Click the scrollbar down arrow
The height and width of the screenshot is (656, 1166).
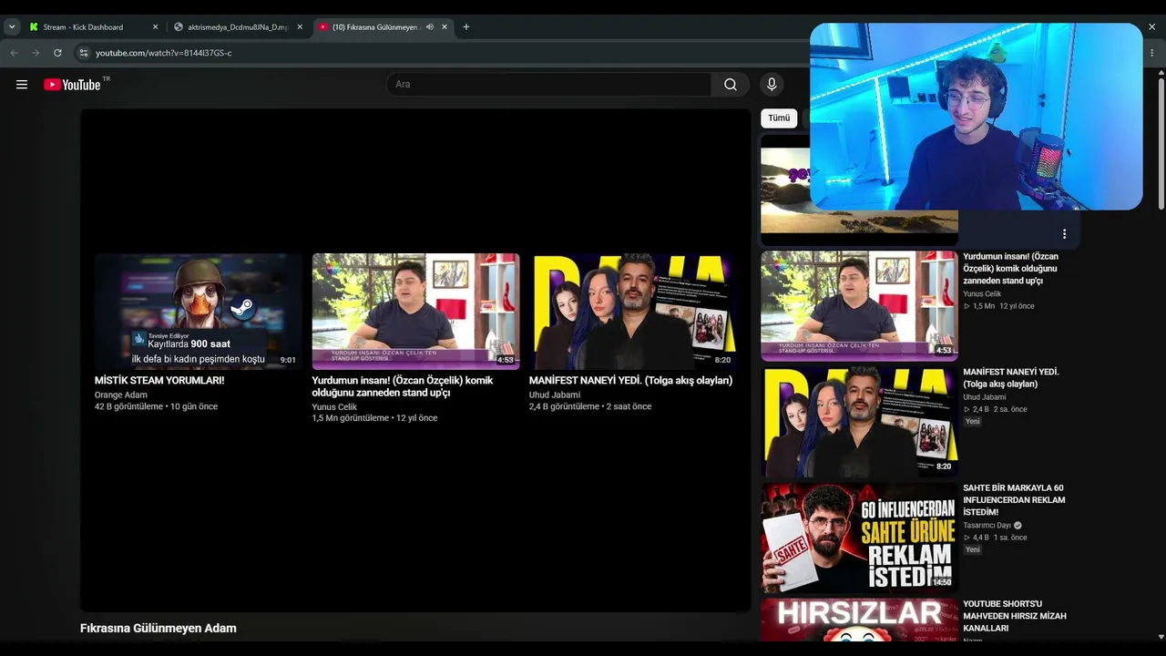[x=1161, y=636]
